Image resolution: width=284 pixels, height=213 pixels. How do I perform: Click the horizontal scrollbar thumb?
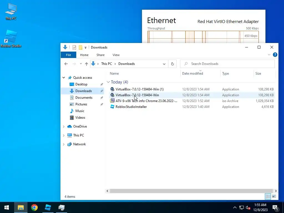point(191,191)
